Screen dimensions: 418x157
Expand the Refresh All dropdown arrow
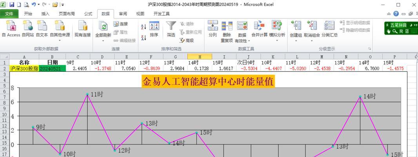103,40
